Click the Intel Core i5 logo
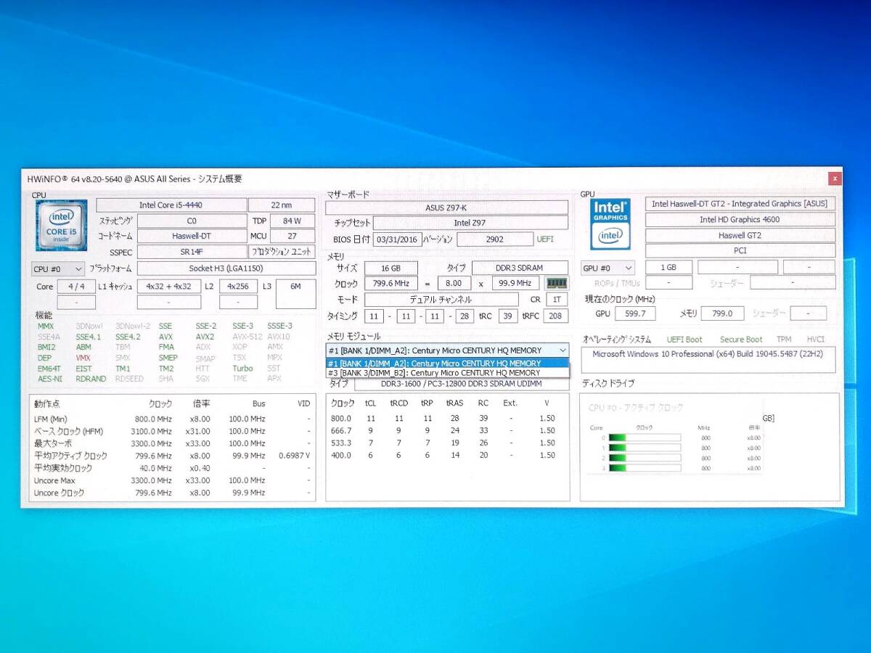This screenshot has width=871, height=653. pos(61,225)
